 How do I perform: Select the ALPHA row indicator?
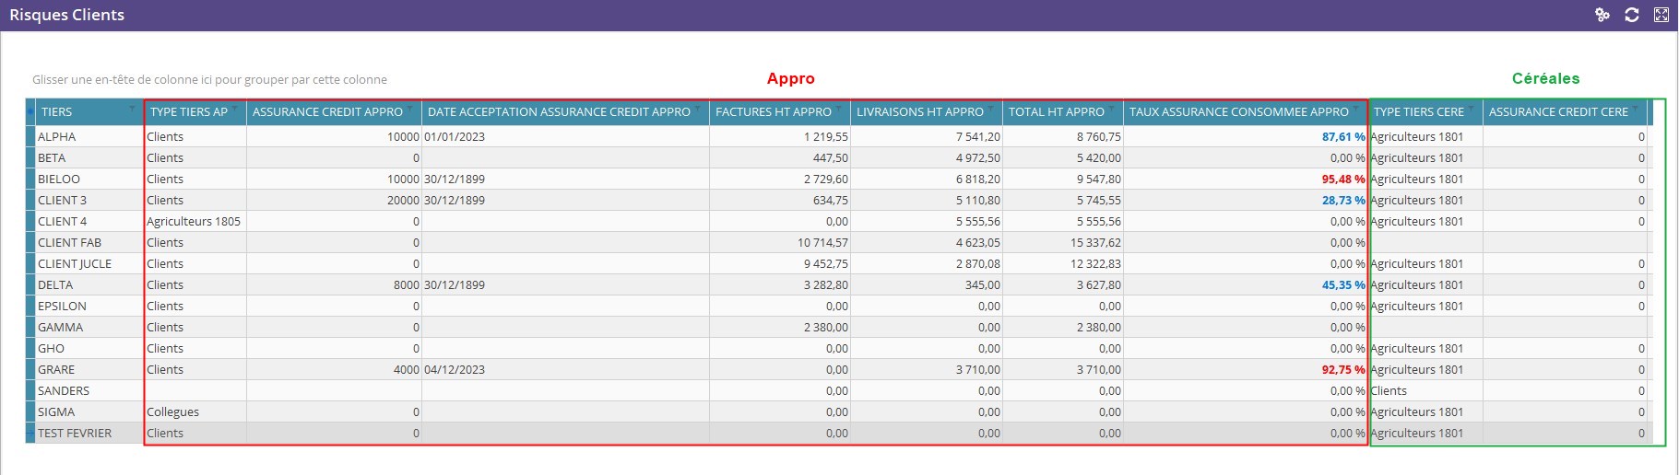tap(30, 136)
